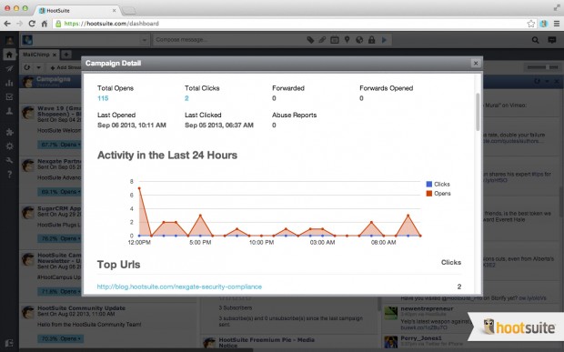
Task: Open the Tools wrench sidebar icon
Action: [x=9, y=160]
